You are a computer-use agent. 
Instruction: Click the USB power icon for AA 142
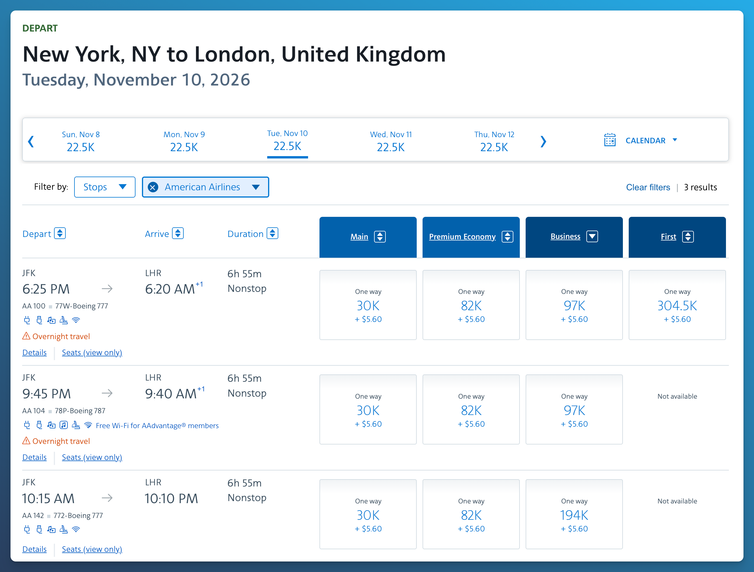[x=39, y=529]
